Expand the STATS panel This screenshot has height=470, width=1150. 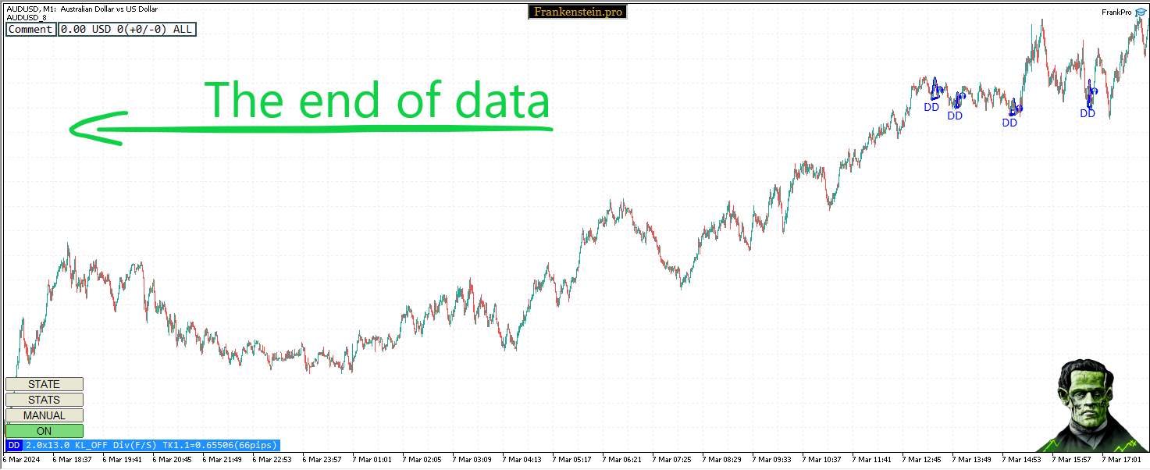click(45, 400)
